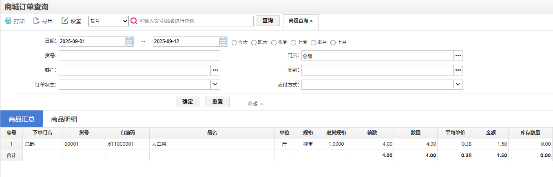Select the 今天 radio button
The width and height of the screenshot is (553, 177).
pos(234,42)
